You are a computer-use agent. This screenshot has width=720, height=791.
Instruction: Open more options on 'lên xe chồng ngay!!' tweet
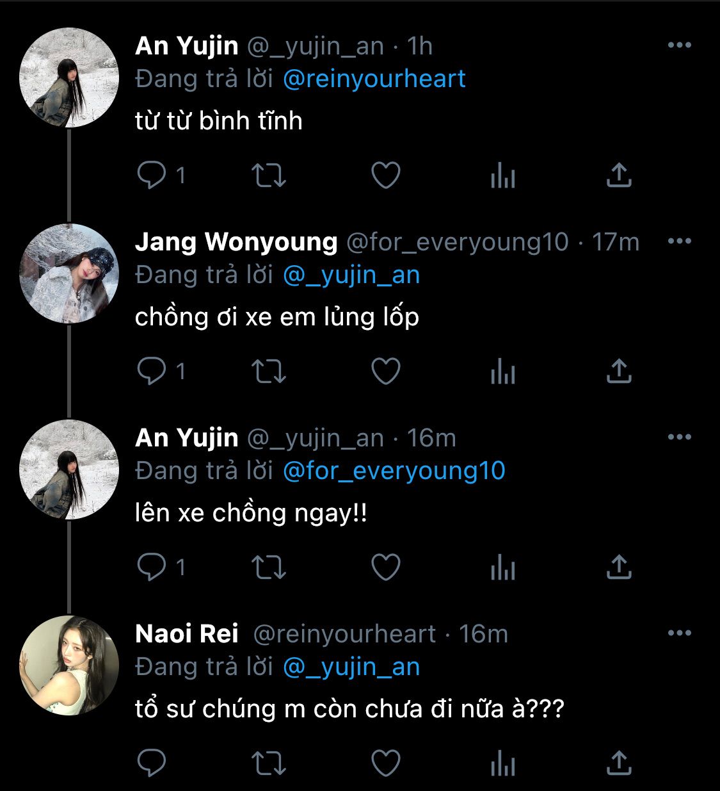(x=679, y=437)
